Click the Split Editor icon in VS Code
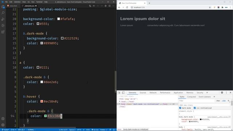The width and height of the screenshot is (233, 131). pyautogui.click(x=110, y=6)
